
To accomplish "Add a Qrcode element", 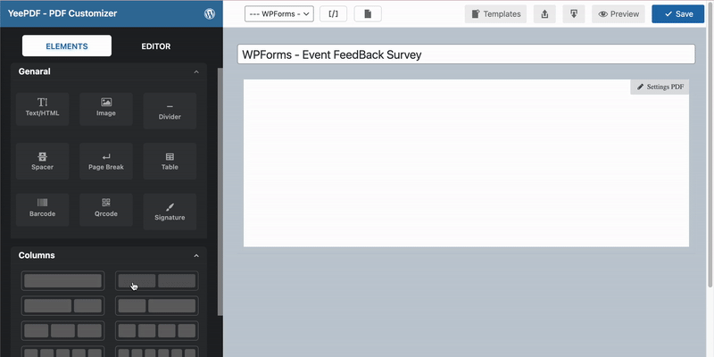I will (x=106, y=210).
